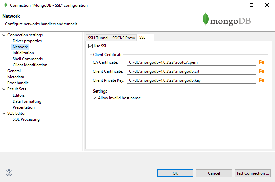Collapse the Result Sets tree node
275x182 pixels.
4,89
